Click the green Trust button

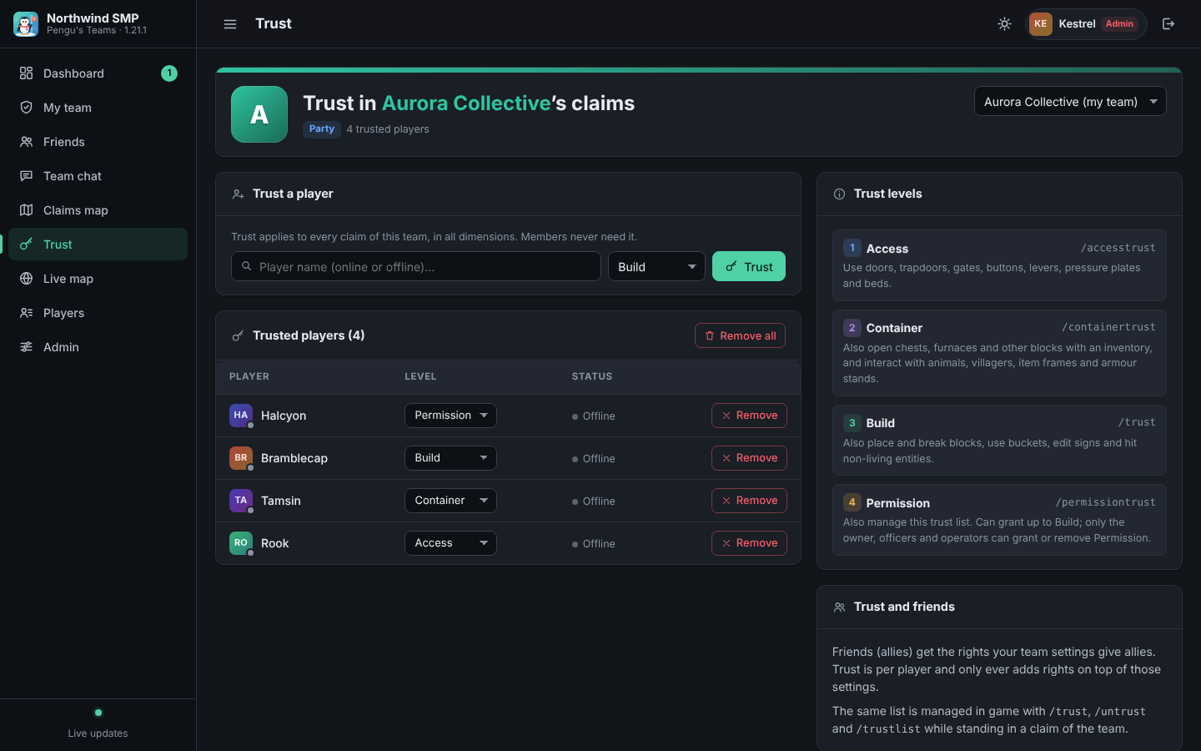pos(749,267)
